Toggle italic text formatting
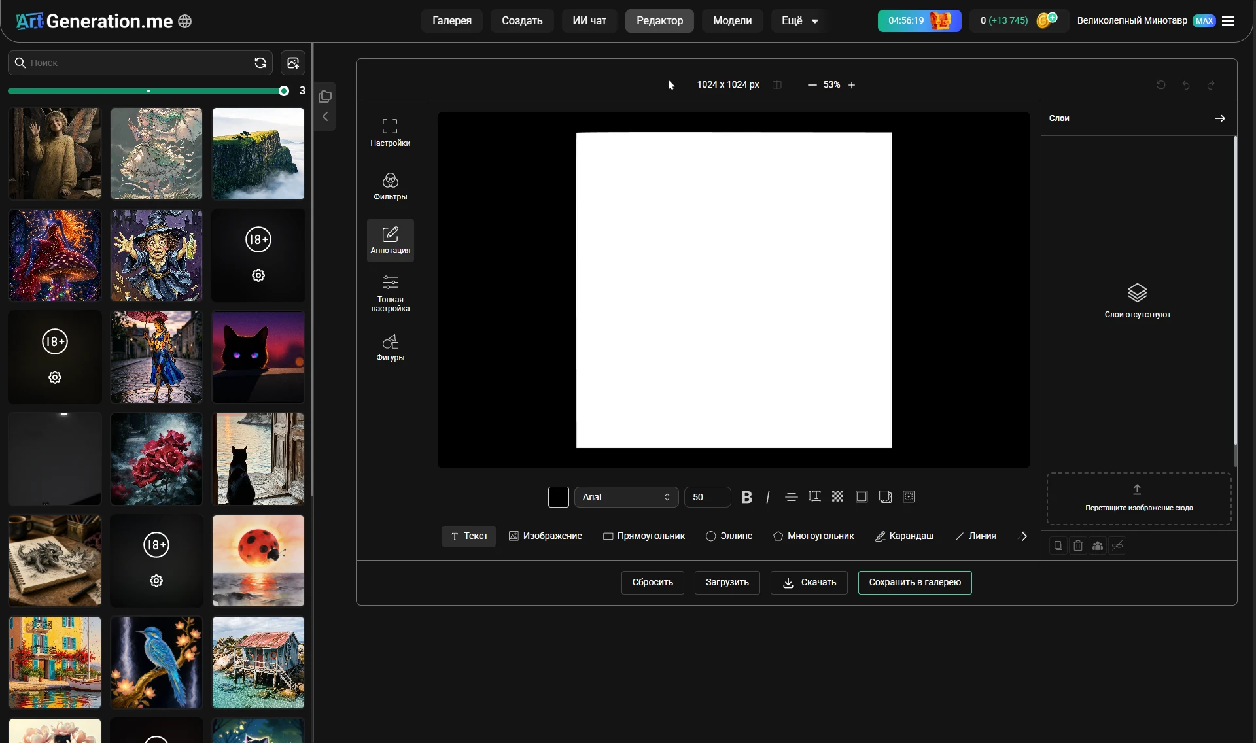Image resolution: width=1256 pixels, height=743 pixels. click(x=768, y=497)
